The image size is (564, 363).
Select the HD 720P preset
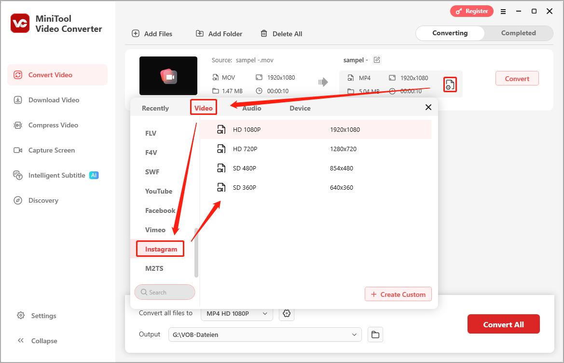pyautogui.click(x=316, y=149)
